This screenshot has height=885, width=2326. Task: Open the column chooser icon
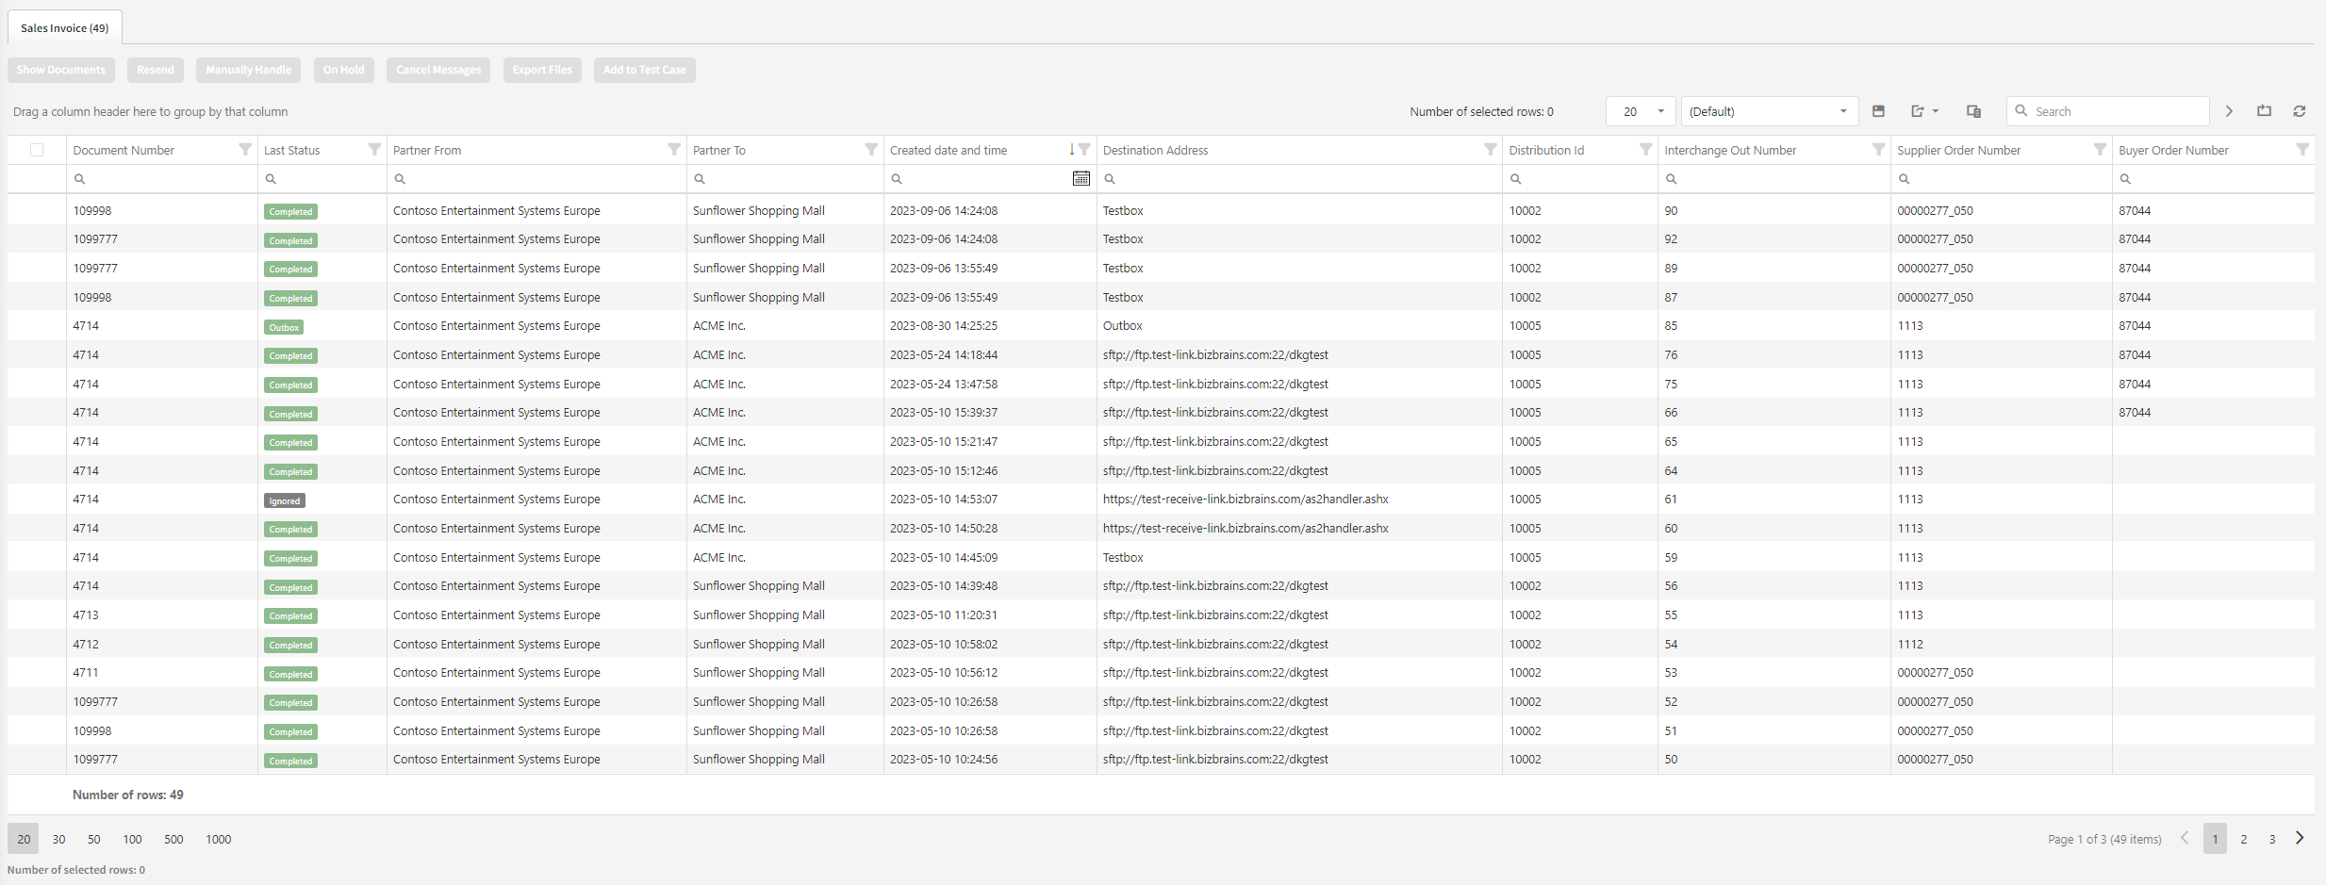coord(1973,111)
